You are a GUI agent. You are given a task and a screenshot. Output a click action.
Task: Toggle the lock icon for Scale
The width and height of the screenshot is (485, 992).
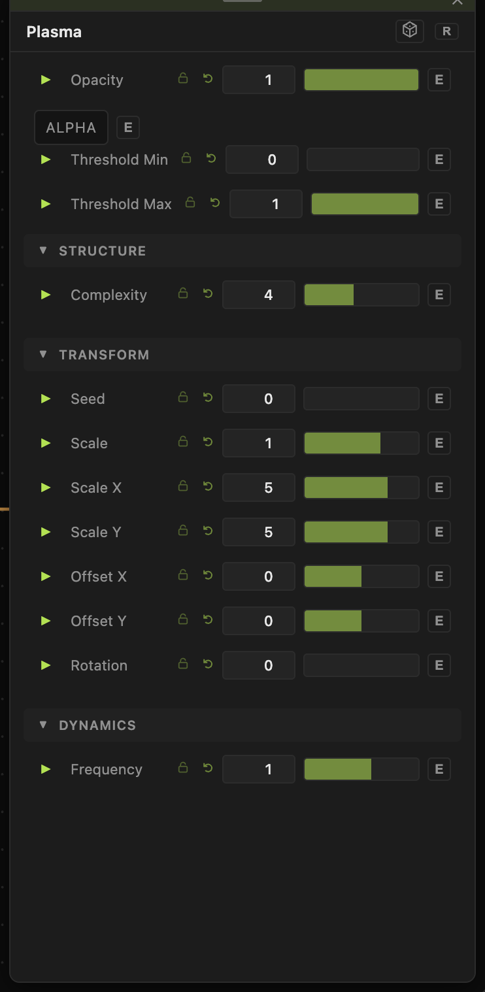coord(183,442)
